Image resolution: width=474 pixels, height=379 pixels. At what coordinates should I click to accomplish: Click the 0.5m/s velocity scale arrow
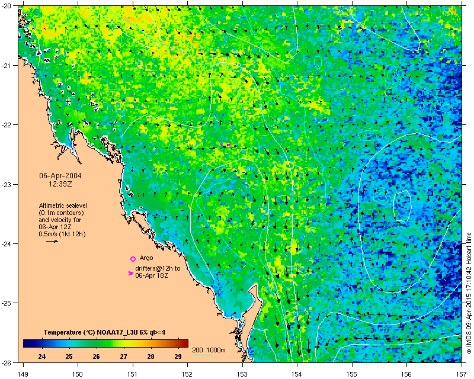[52, 241]
